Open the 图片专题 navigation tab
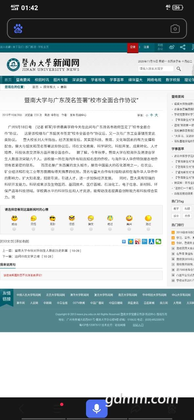Viewport: 194px width, 420px height. click(60, 80)
